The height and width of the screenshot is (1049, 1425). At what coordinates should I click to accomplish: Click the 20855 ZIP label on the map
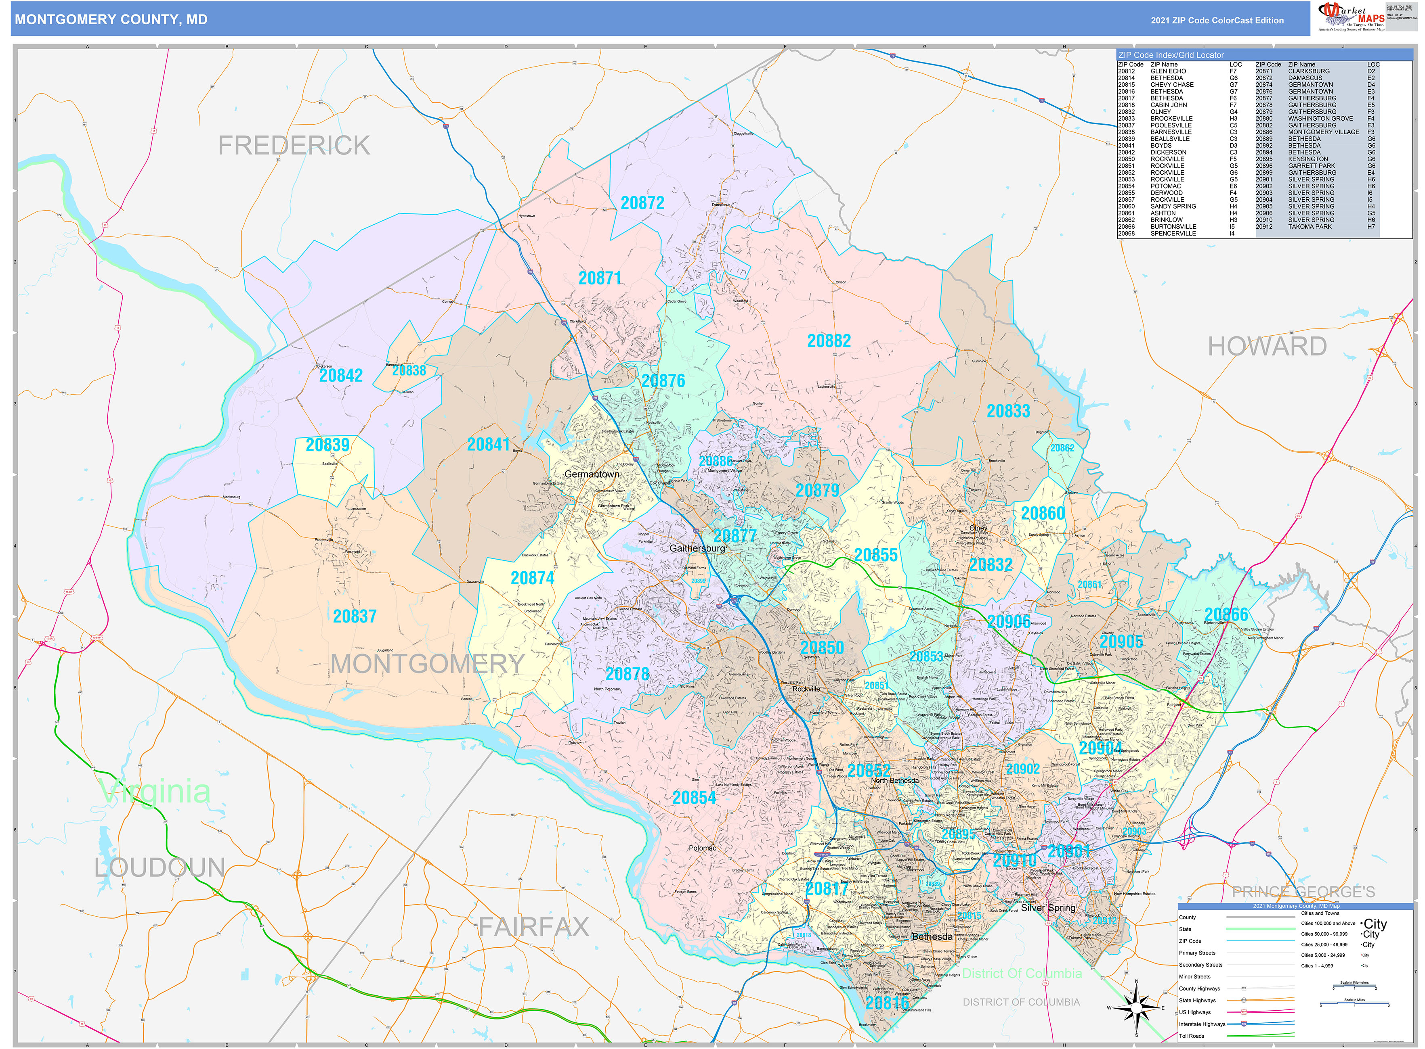(876, 555)
